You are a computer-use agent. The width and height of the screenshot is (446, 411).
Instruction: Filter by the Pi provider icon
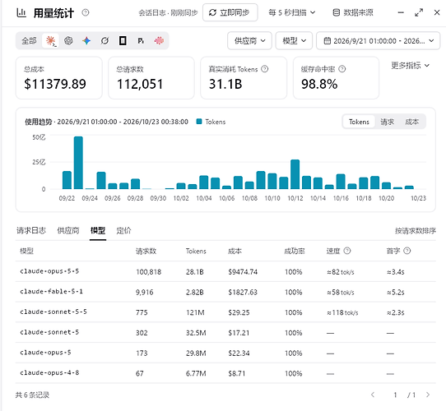coord(141,40)
